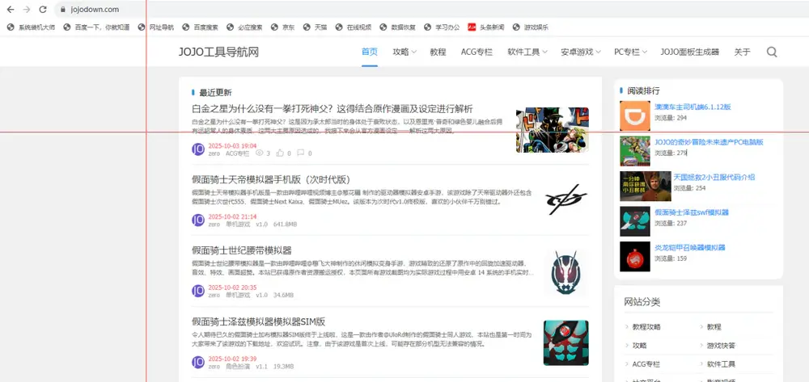Switch to the ACG专栏 nav tab
This screenshot has height=382, width=809.
477,52
